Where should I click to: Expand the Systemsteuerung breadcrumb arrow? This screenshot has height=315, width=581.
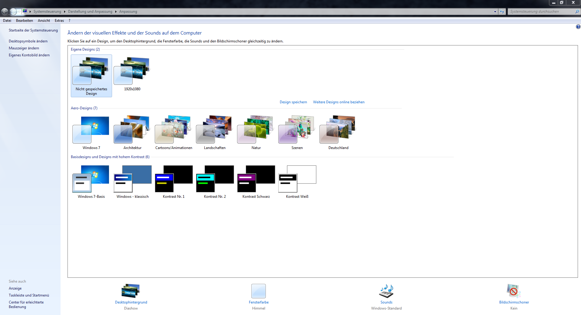[x=64, y=12]
